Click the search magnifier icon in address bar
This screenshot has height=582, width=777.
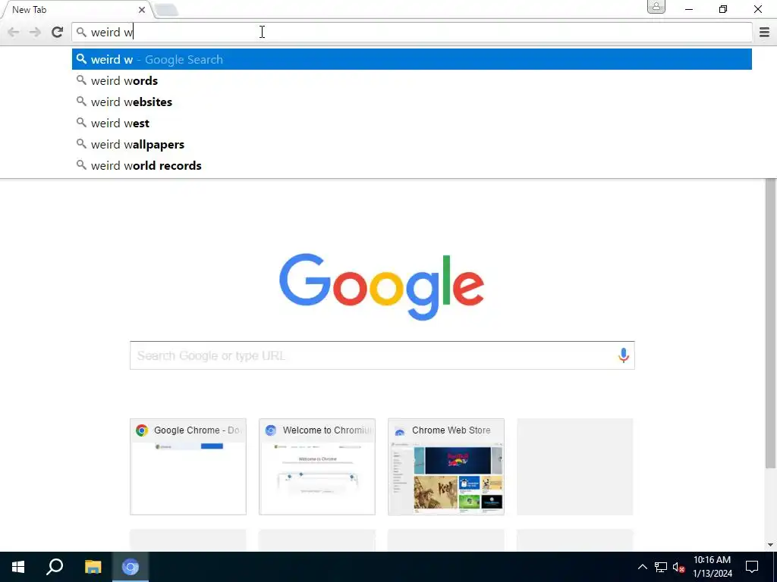[81, 32]
